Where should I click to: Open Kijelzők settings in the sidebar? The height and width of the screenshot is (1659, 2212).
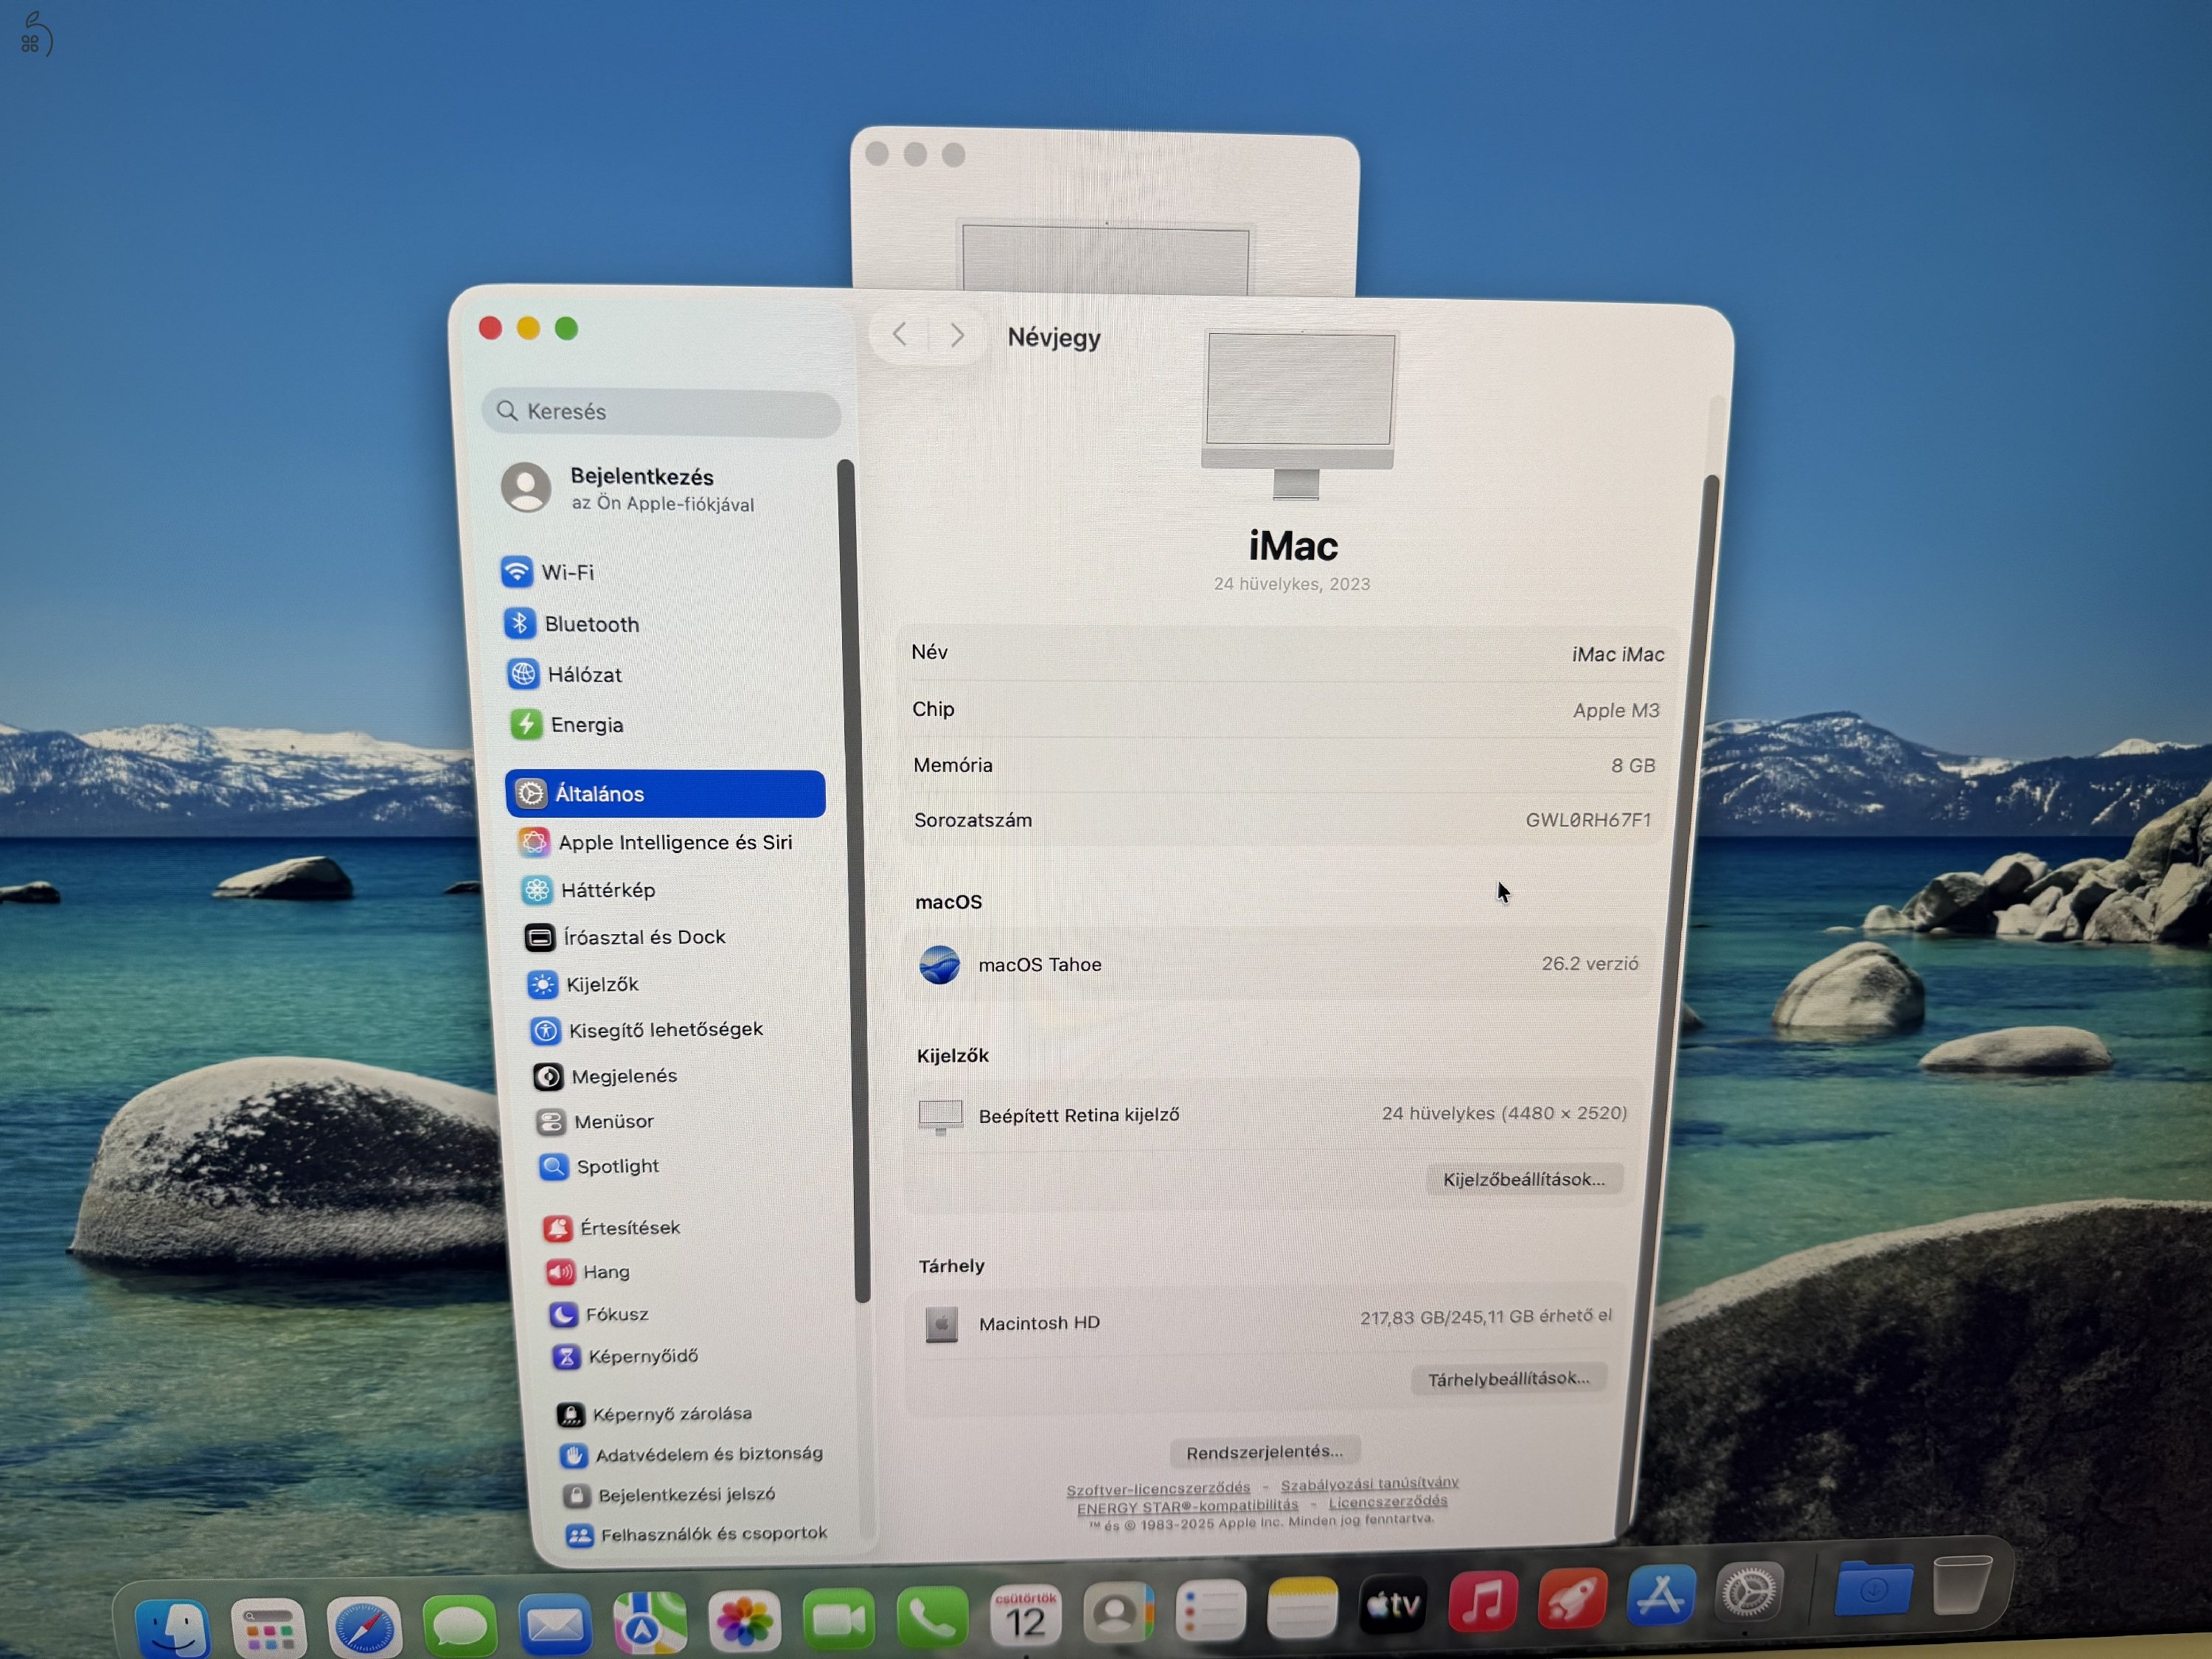click(604, 984)
